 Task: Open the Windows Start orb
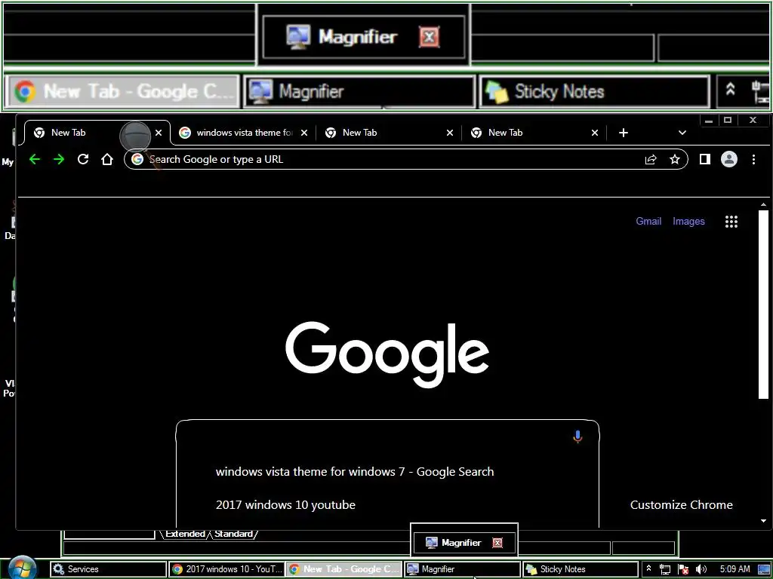point(22,568)
